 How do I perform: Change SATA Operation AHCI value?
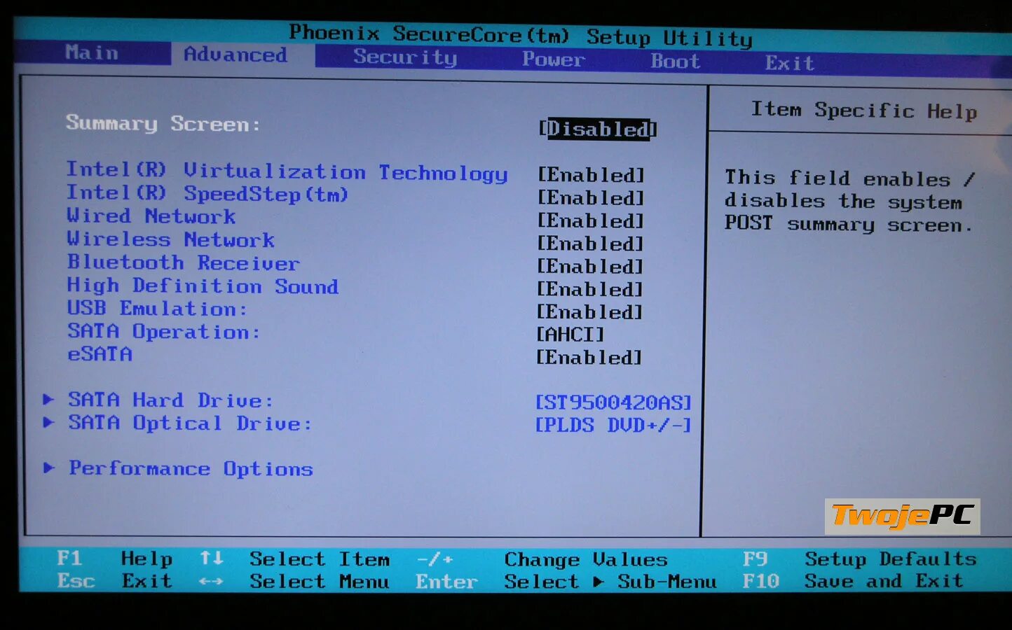point(570,335)
